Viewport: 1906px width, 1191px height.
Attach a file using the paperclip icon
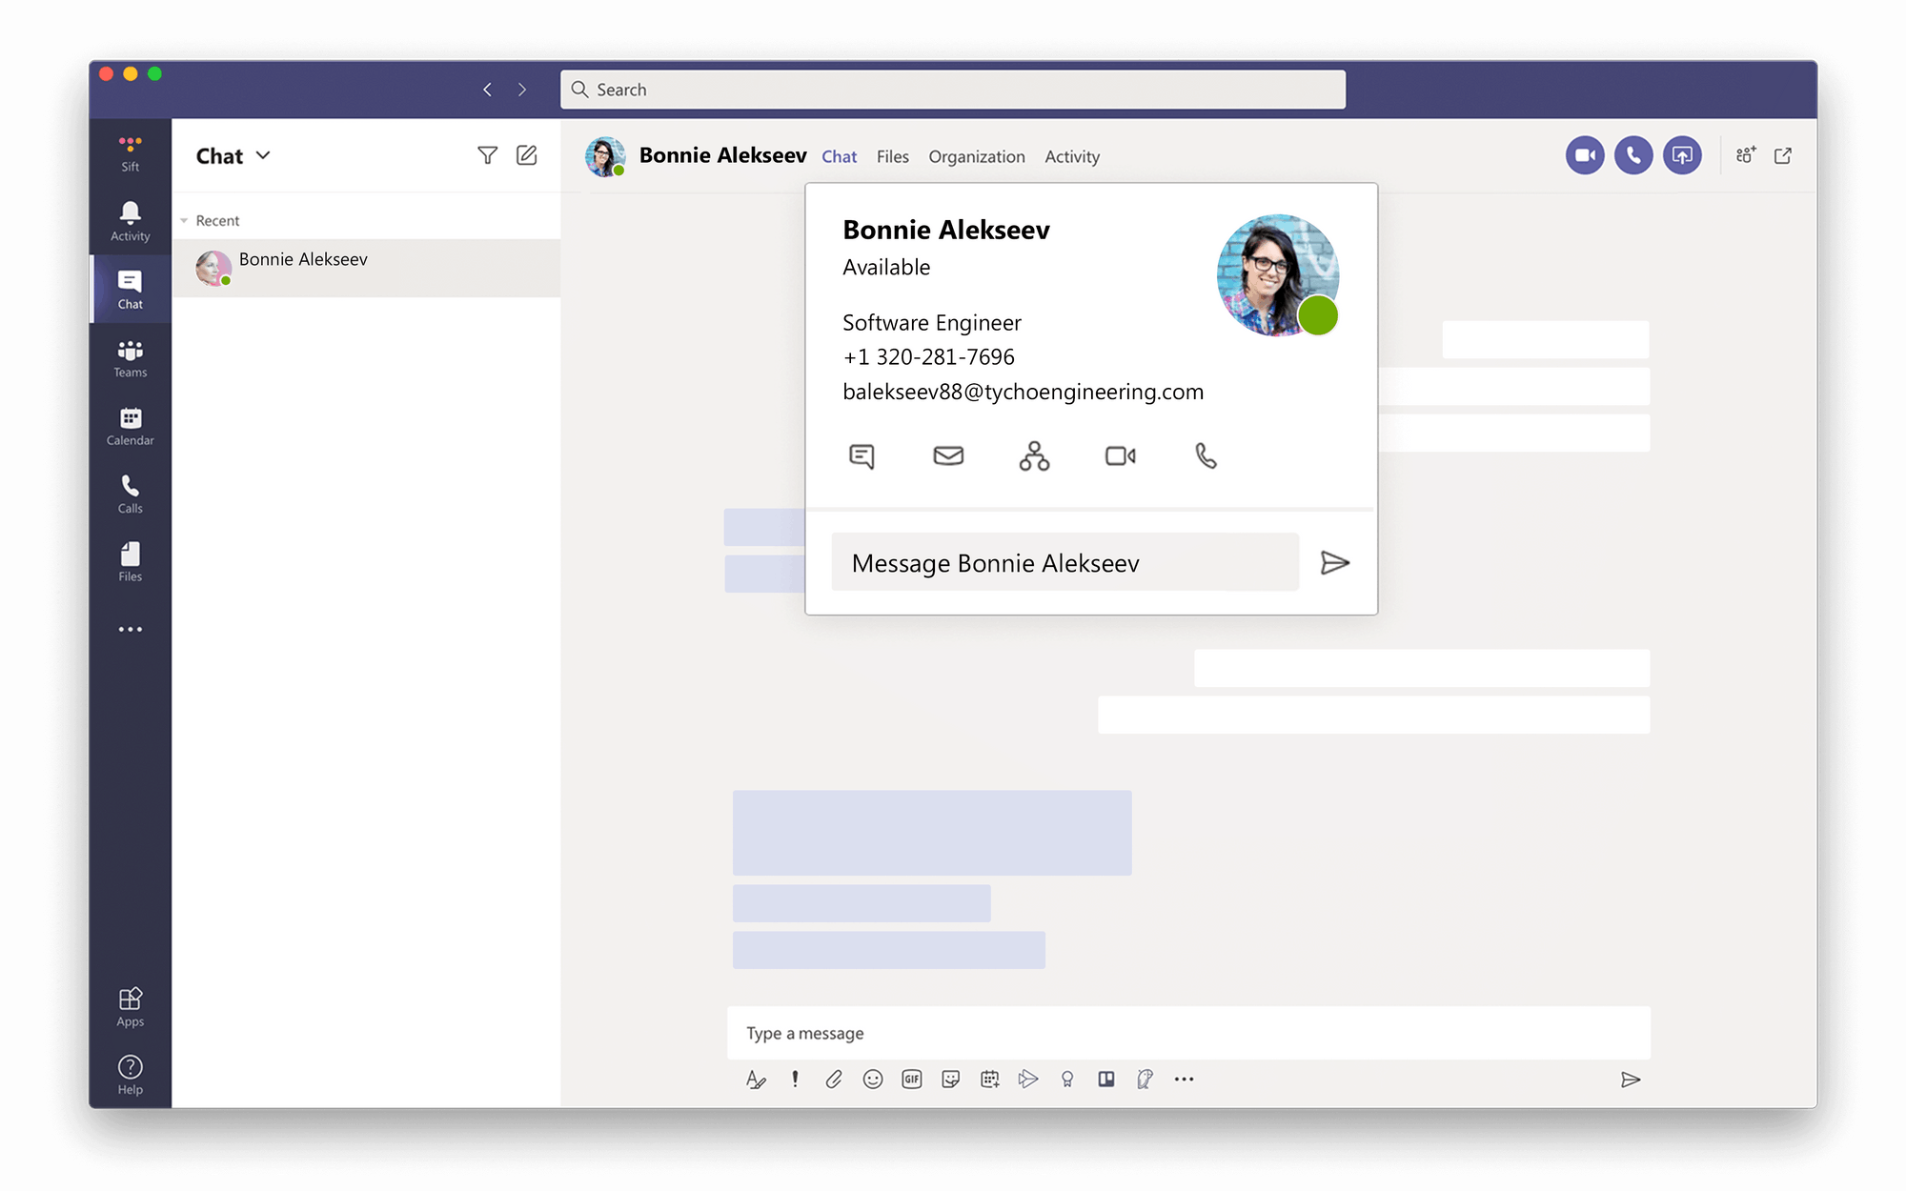tap(835, 1079)
